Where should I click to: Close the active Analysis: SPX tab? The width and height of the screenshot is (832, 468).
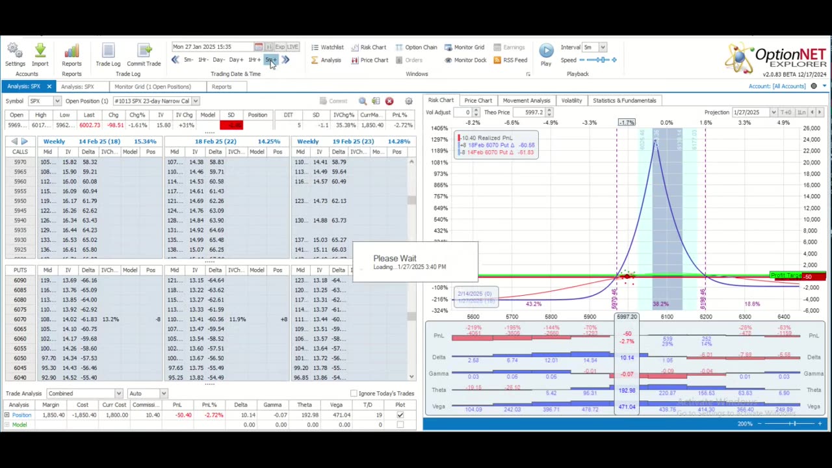click(x=49, y=86)
